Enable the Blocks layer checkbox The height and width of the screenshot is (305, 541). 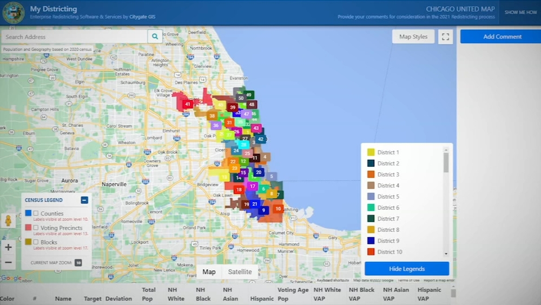[x=36, y=242]
